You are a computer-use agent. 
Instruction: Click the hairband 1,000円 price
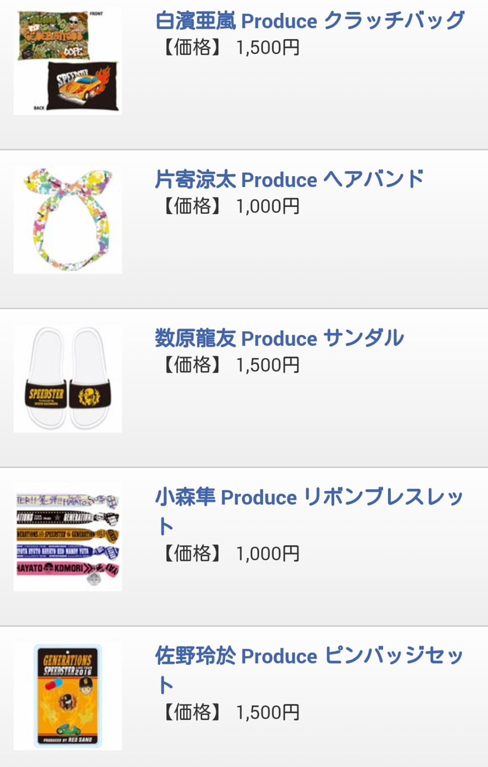(268, 206)
